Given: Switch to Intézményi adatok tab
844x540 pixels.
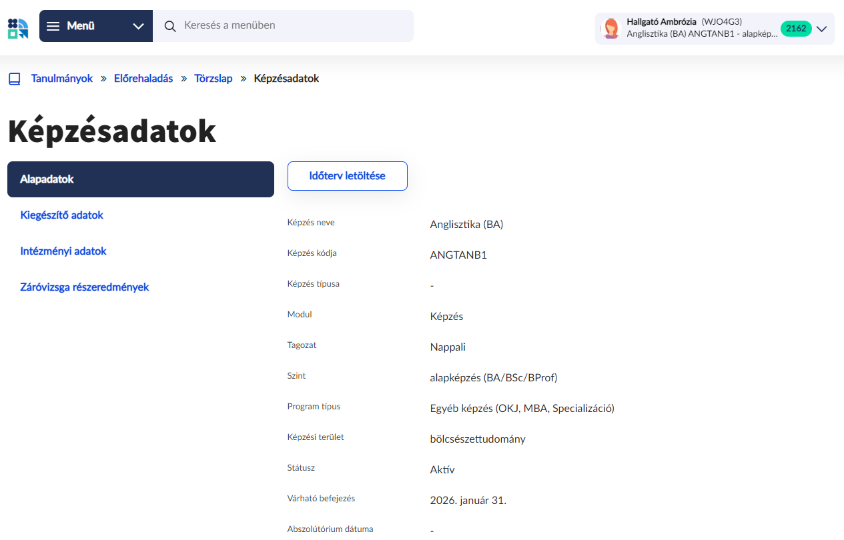Looking at the screenshot, I should [141, 251].
